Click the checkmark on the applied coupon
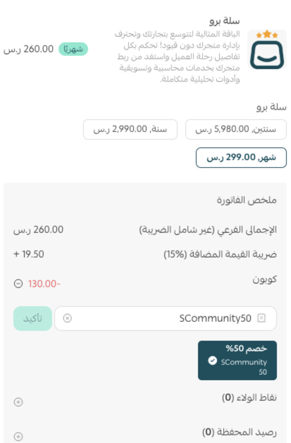 tap(212, 361)
